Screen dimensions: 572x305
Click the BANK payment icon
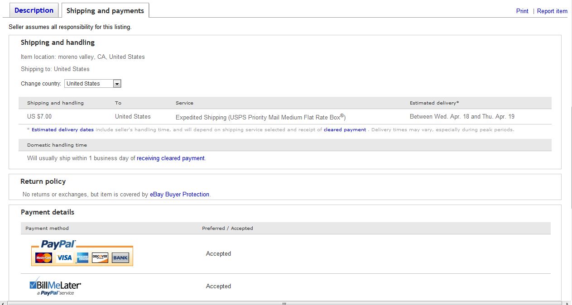click(120, 257)
